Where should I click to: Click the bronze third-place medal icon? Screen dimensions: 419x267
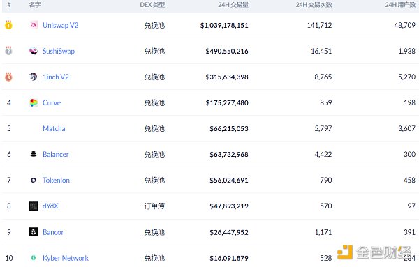[x=8, y=77]
